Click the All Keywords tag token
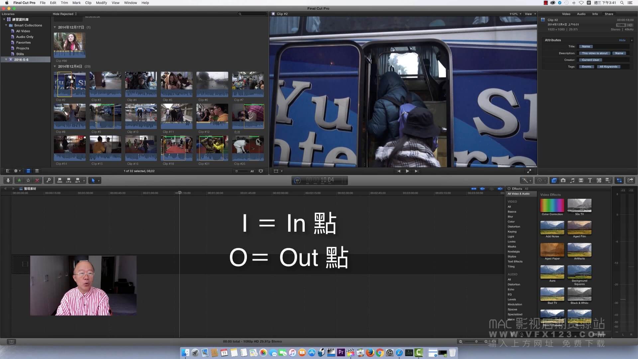 coord(608,66)
